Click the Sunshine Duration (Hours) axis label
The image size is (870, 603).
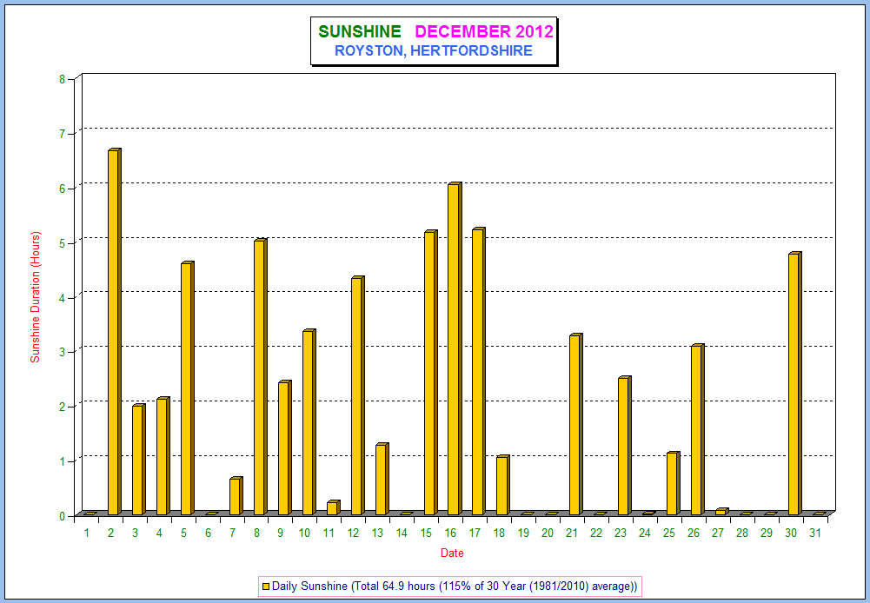coord(36,297)
